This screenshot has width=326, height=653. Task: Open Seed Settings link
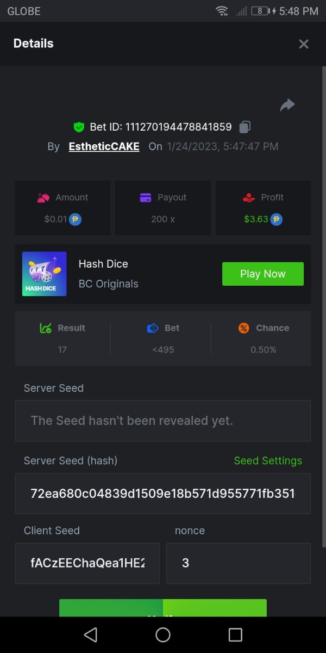pyautogui.click(x=268, y=460)
